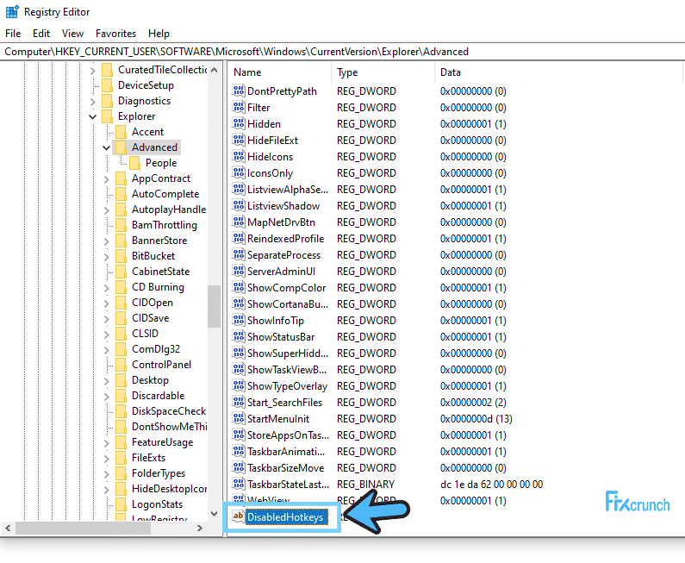
Task: Collapse the Explorer key in the tree
Action: pyautogui.click(x=92, y=116)
